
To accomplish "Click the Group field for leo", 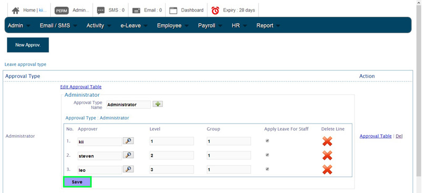I will click(x=229, y=169).
